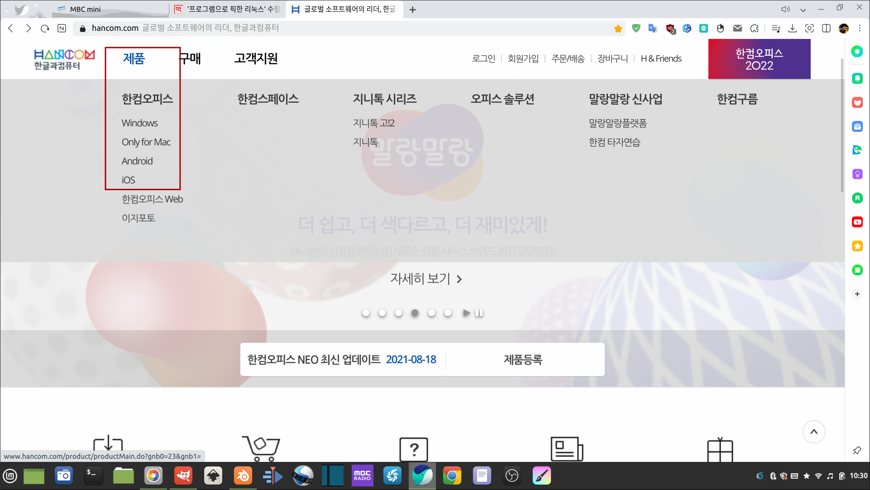870x490 pixels.
Task: Open the green shield extension
Action: pos(636,28)
